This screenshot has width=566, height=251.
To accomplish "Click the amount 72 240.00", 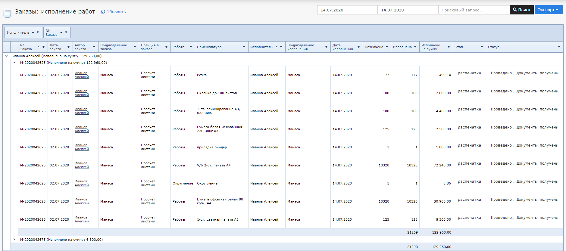I will pyautogui.click(x=442, y=165).
